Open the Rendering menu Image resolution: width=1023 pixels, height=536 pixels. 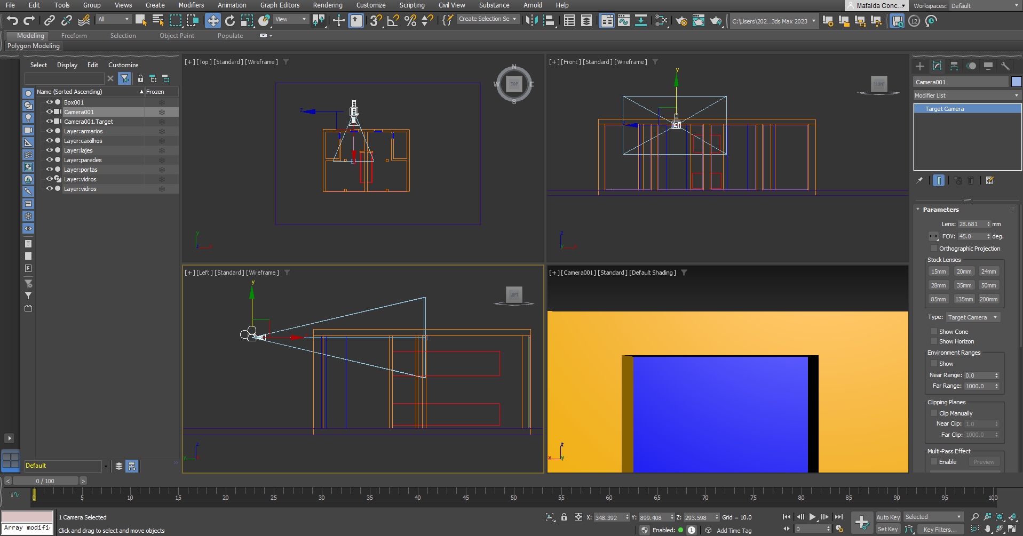327,5
